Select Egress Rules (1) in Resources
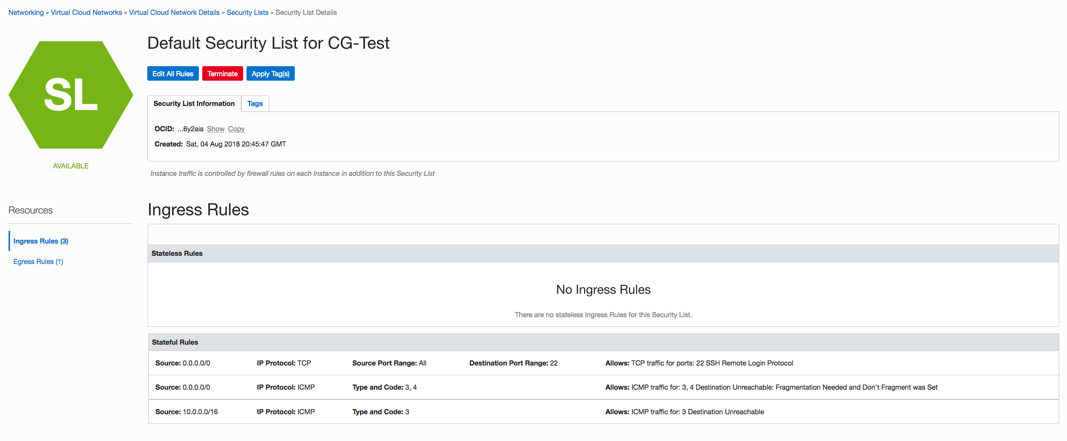This screenshot has width=1067, height=441. click(38, 262)
